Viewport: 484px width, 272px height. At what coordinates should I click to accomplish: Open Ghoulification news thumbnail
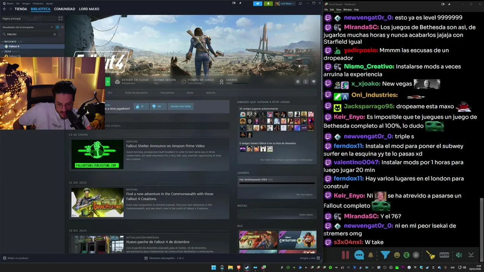[98, 202]
